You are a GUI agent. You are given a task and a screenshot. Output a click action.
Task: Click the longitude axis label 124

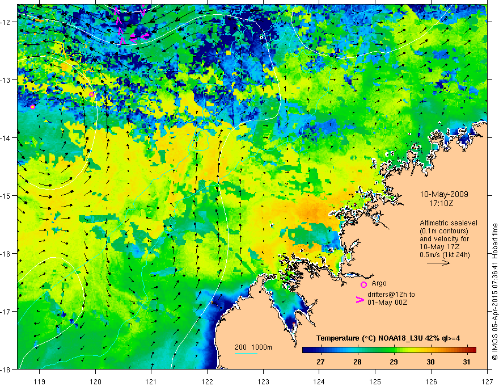point(319,381)
